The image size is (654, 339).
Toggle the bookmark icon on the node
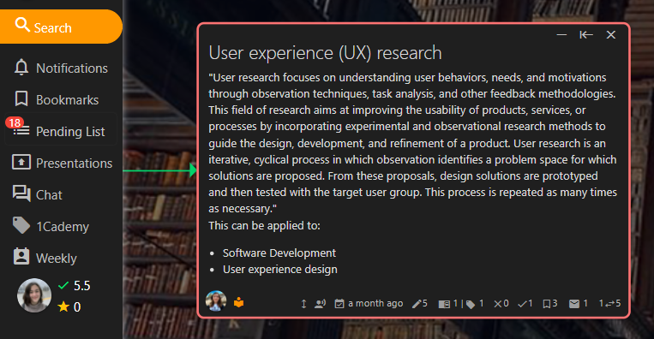click(x=549, y=304)
